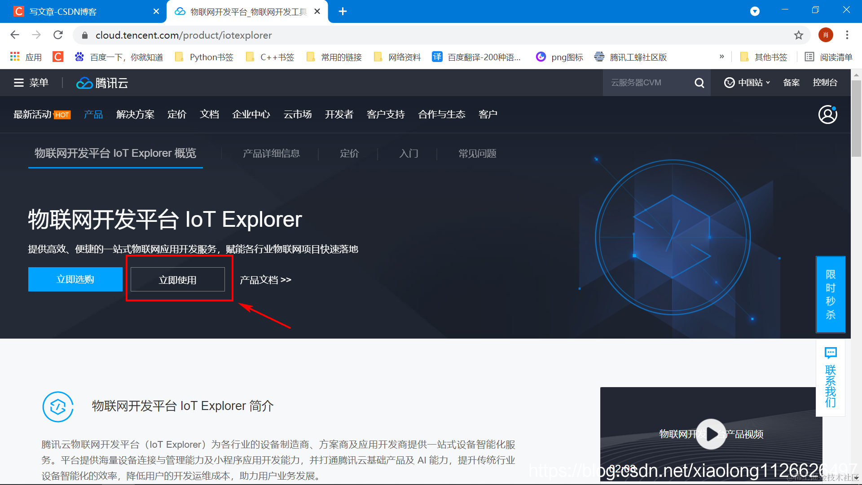Image resolution: width=862 pixels, height=485 pixels.
Task: Reload the current page
Action: click(x=58, y=35)
